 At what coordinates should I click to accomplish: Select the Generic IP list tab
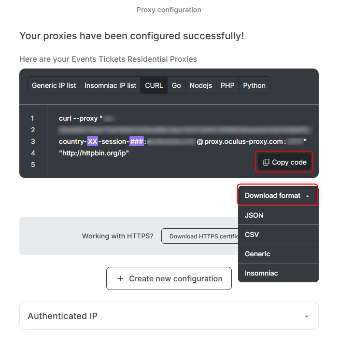pos(54,85)
